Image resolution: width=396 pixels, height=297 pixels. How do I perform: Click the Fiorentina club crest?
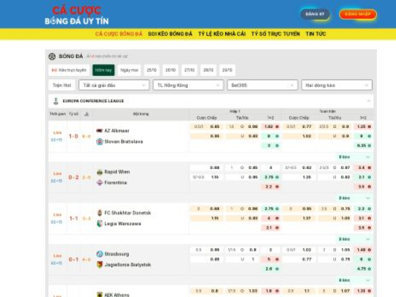point(100,182)
